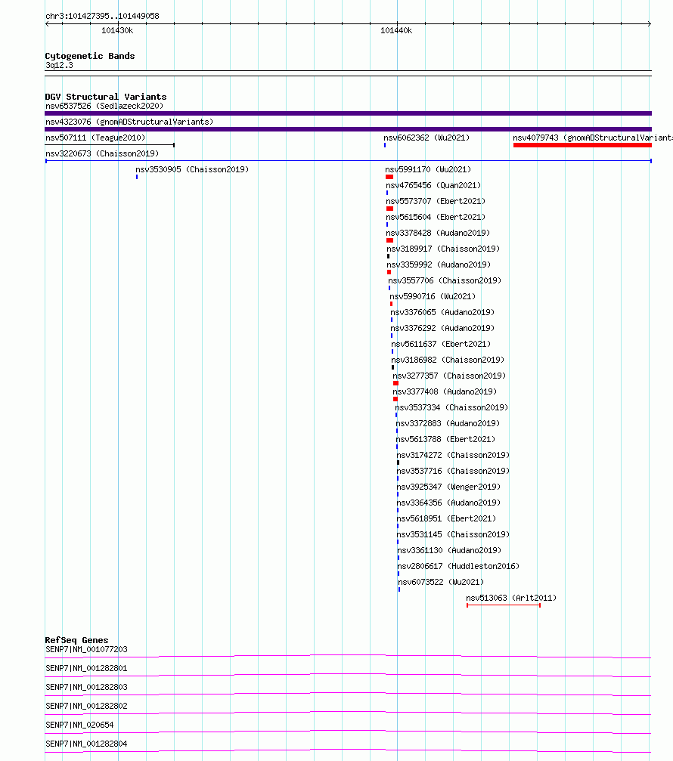Open nsv513063 (Arlt2011) label

tap(511, 599)
